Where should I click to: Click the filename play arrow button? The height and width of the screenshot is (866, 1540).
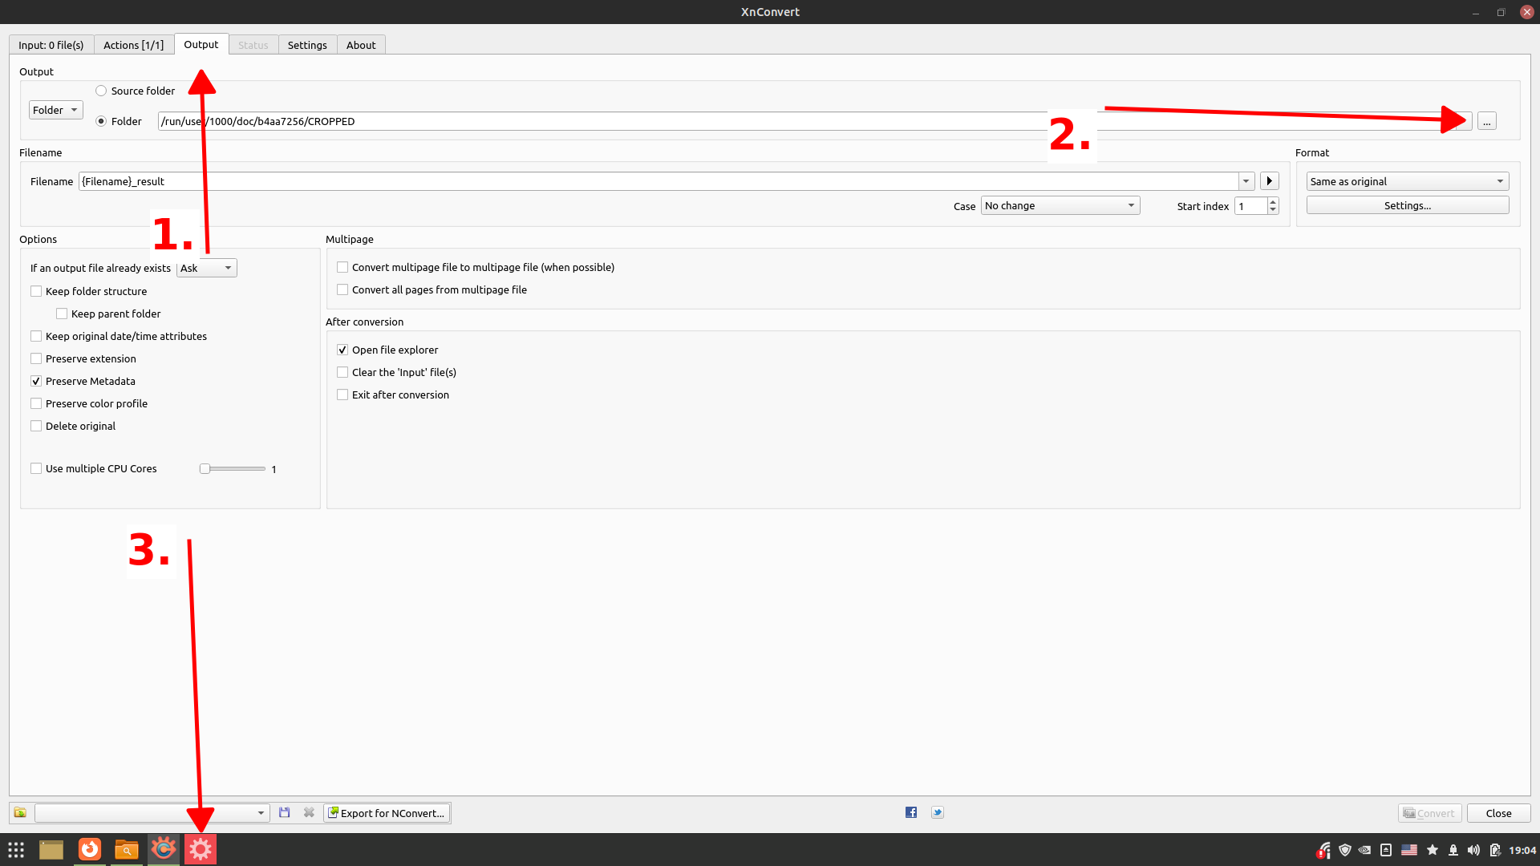point(1269,181)
